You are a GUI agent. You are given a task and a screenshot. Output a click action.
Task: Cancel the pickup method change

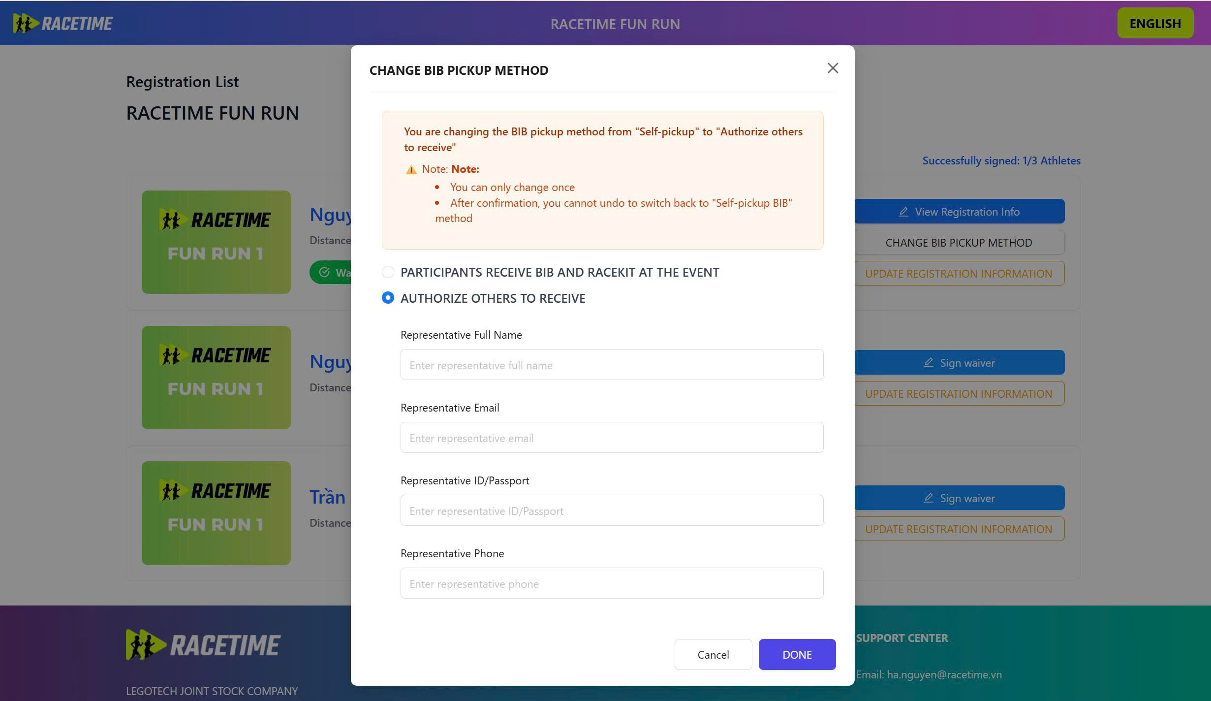pos(713,655)
